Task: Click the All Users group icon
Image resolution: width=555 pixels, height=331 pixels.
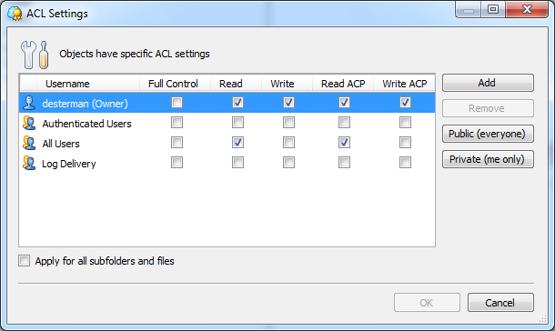Action: coord(29,143)
